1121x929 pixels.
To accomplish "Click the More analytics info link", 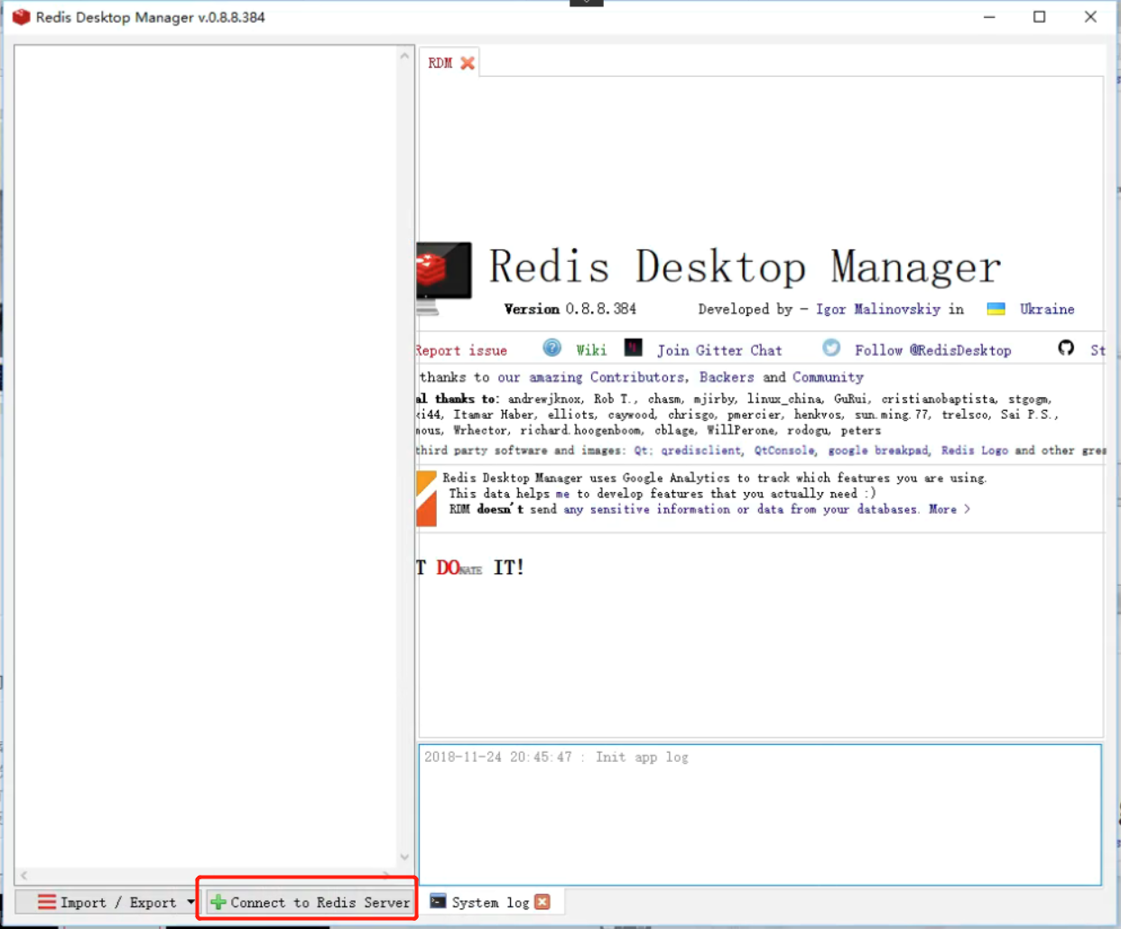I will [x=950, y=509].
